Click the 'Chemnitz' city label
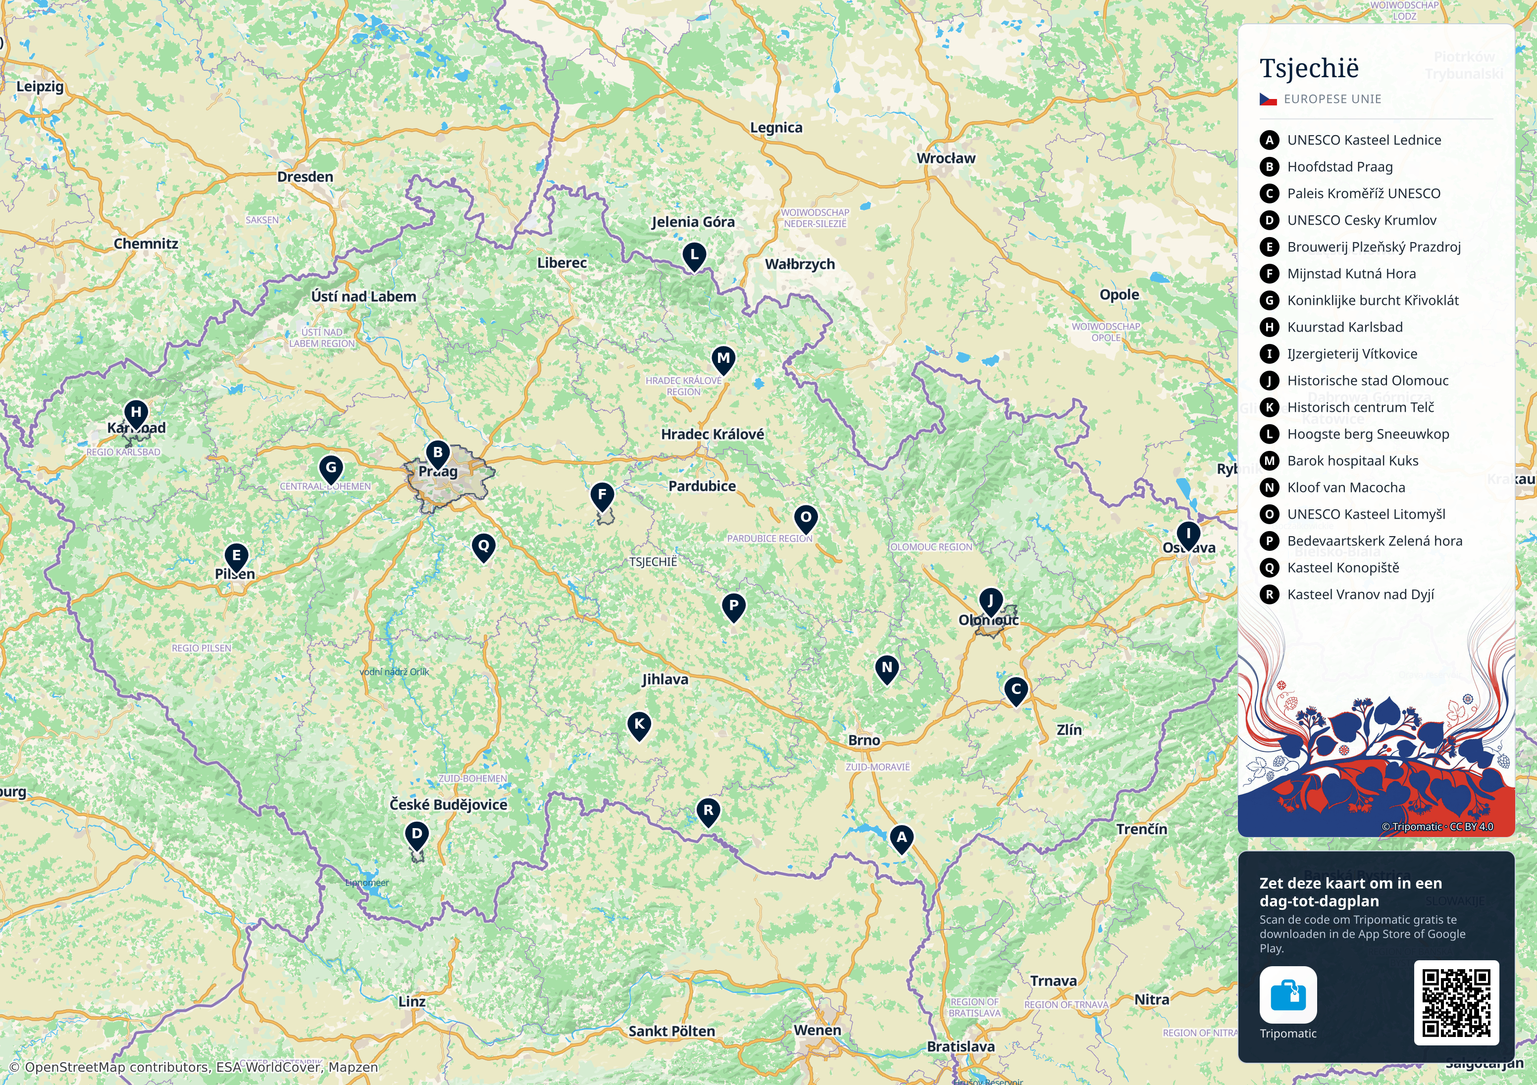The width and height of the screenshot is (1537, 1085). (x=146, y=244)
